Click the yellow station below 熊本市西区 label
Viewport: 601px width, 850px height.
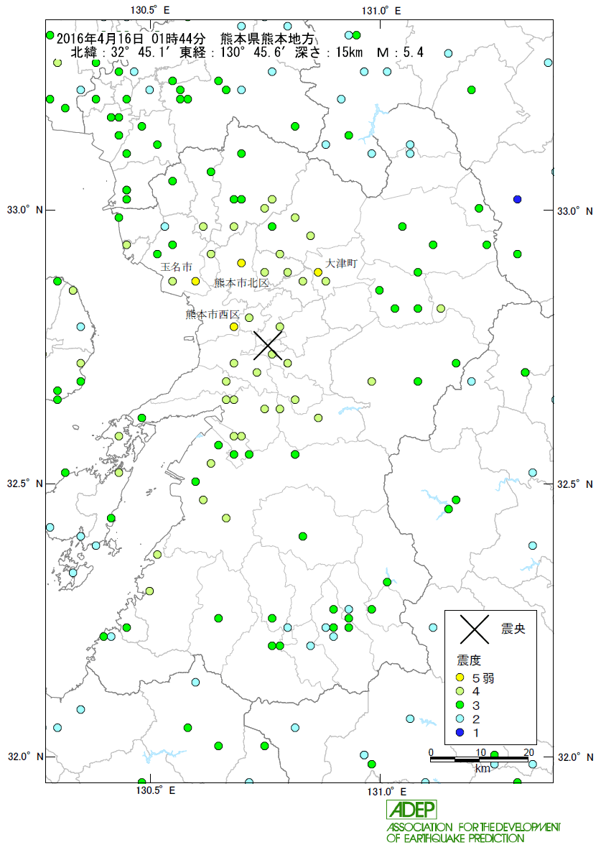pyautogui.click(x=233, y=327)
